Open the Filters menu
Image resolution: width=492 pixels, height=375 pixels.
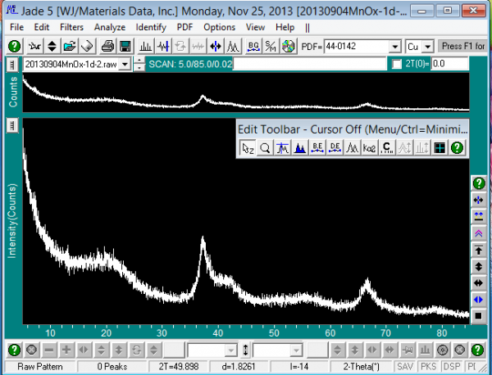point(71,27)
